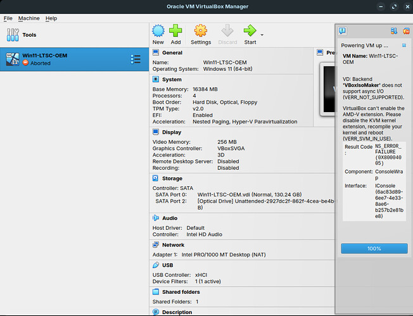Click the General section heading
413x316 pixels.
[x=172, y=53]
